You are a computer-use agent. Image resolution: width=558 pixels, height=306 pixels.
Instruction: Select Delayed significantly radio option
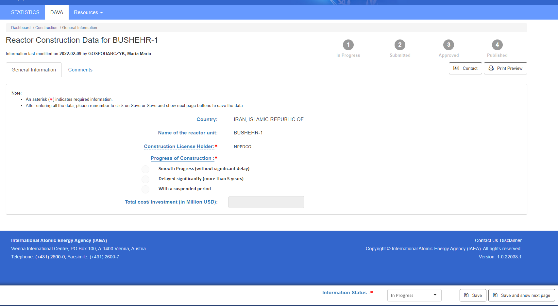(145, 179)
